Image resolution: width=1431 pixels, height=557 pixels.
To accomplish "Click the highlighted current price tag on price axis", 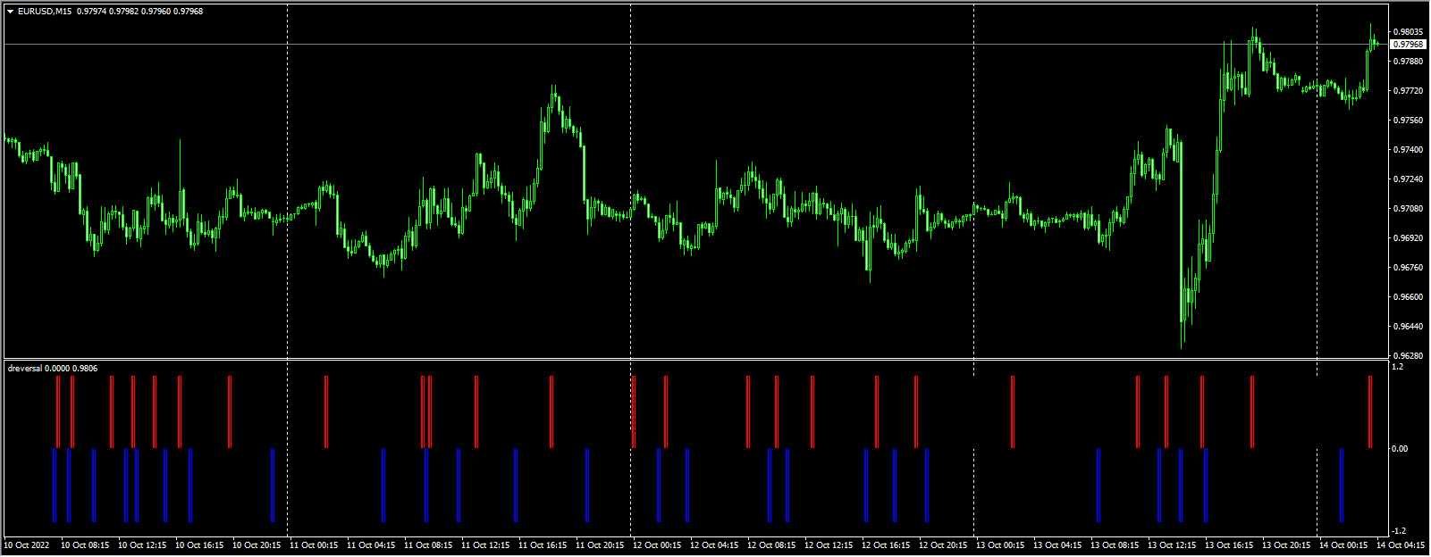I will pyautogui.click(x=1409, y=44).
